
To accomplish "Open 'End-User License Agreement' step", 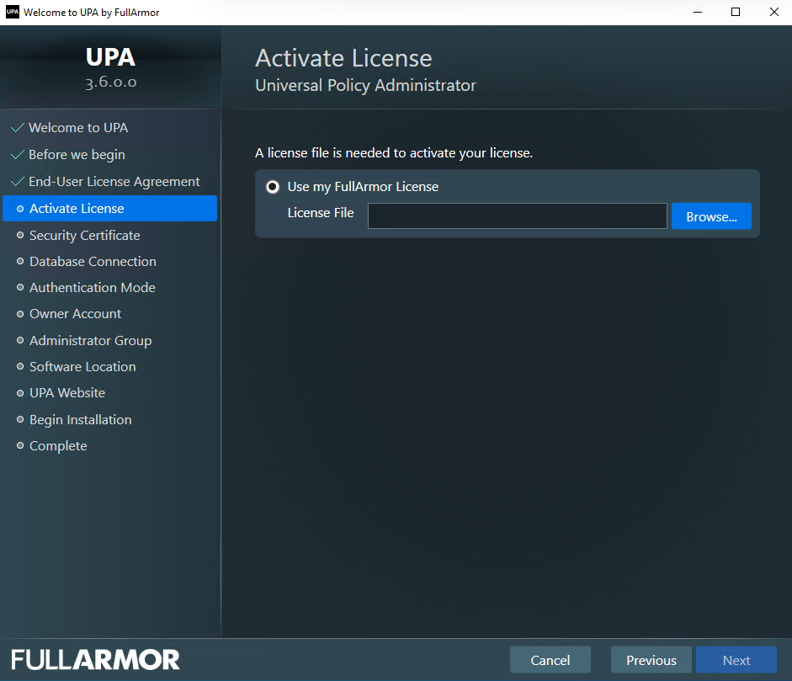I will [114, 182].
